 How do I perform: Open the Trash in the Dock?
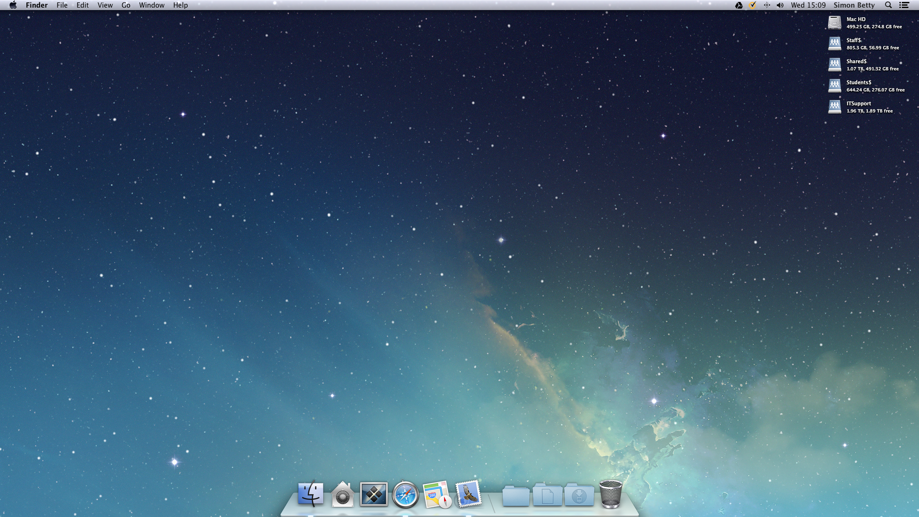click(x=611, y=494)
